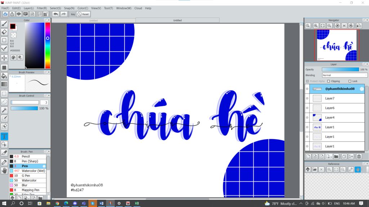Open the File menu
This screenshot has height=207, width=369.
5,8
